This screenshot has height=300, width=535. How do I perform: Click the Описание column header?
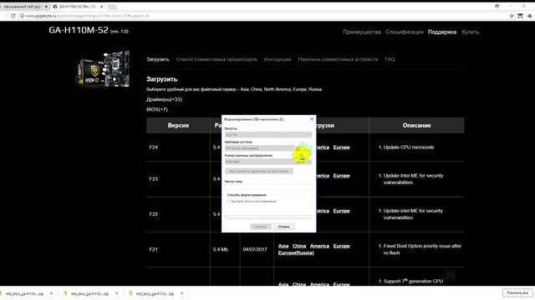416,126
